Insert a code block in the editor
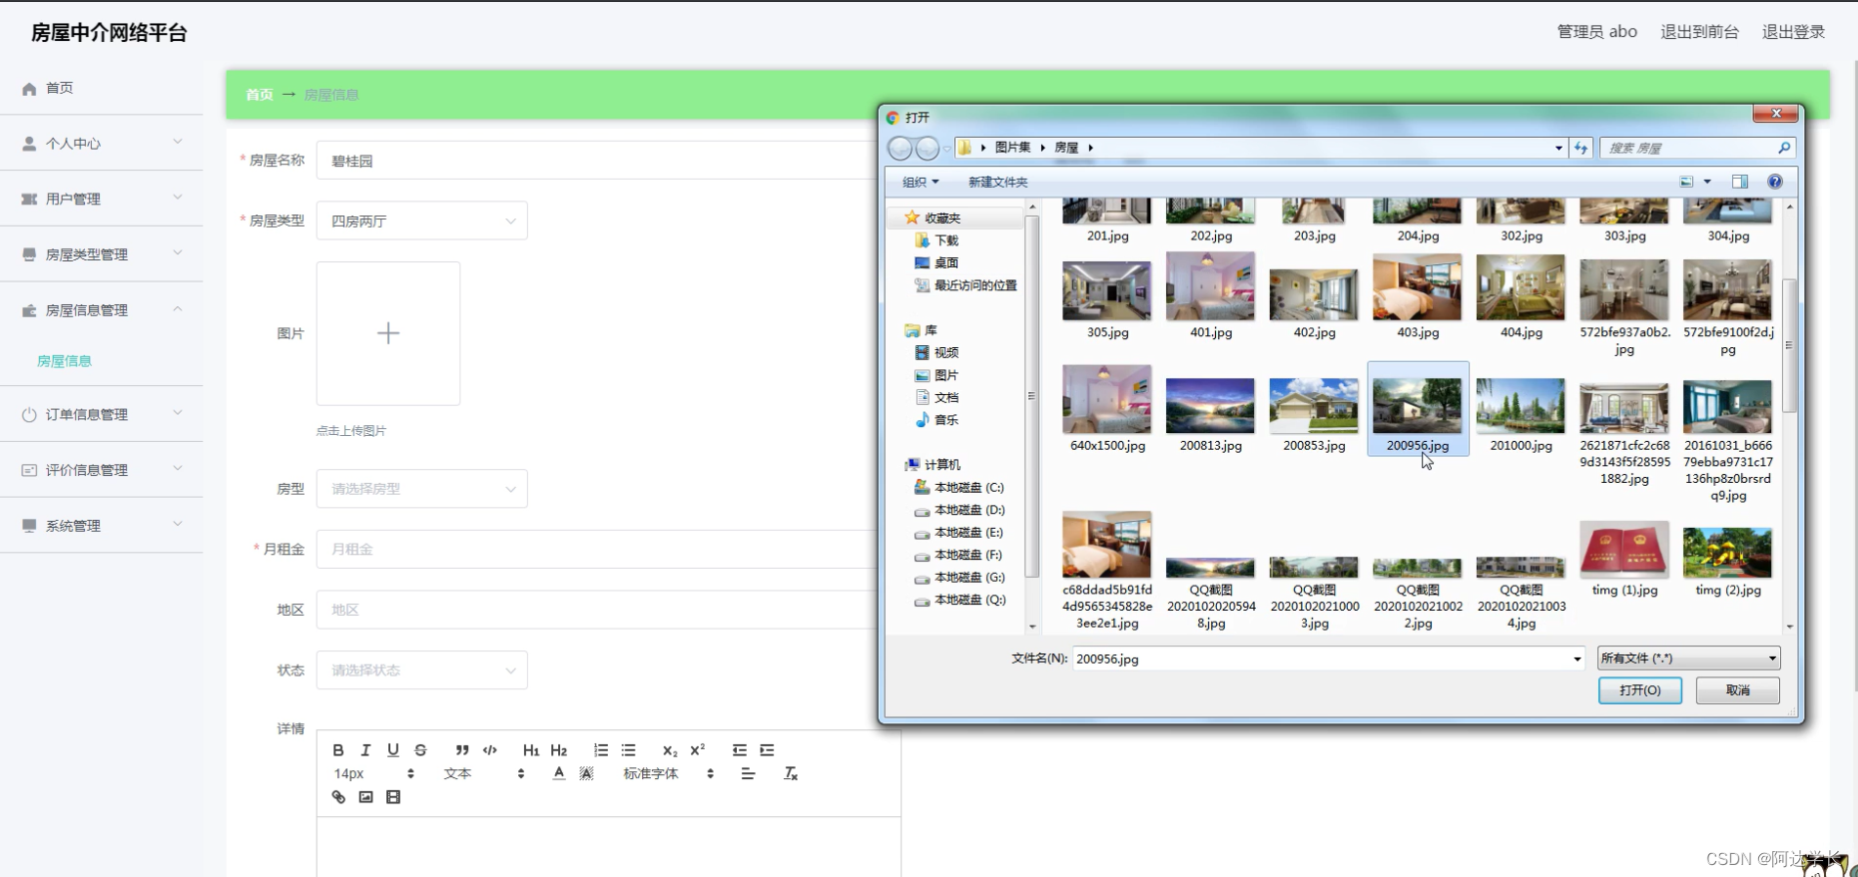1858x877 pixels. click(490, 750)
